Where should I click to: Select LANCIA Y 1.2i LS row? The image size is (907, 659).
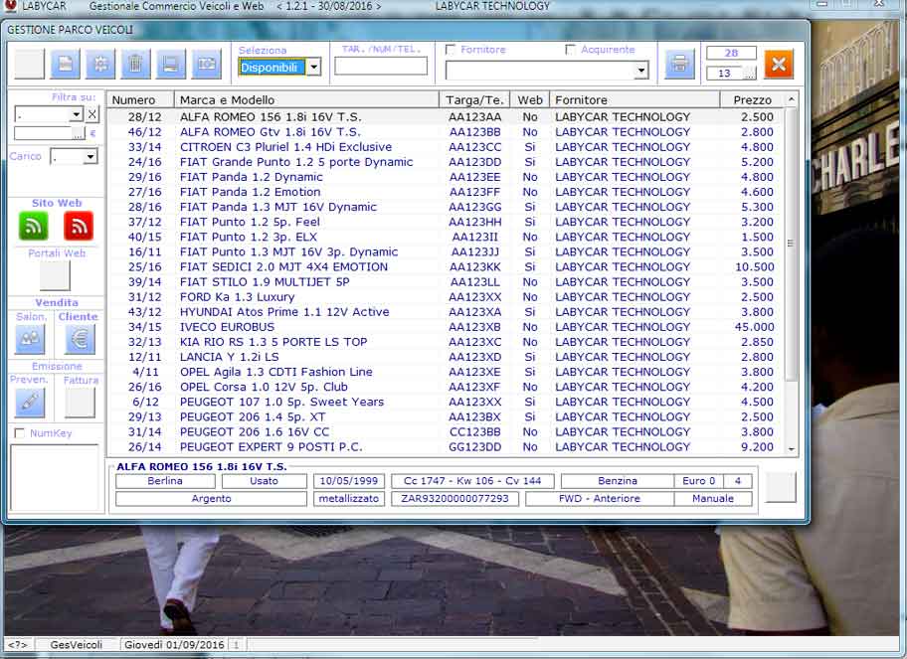pyautogui.click(x=446, y=357)
